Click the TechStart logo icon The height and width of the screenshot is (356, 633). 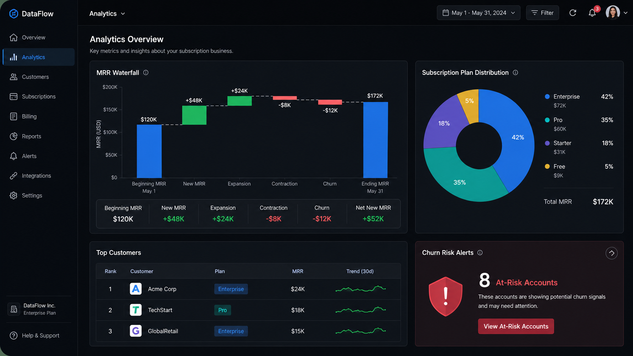136,310
